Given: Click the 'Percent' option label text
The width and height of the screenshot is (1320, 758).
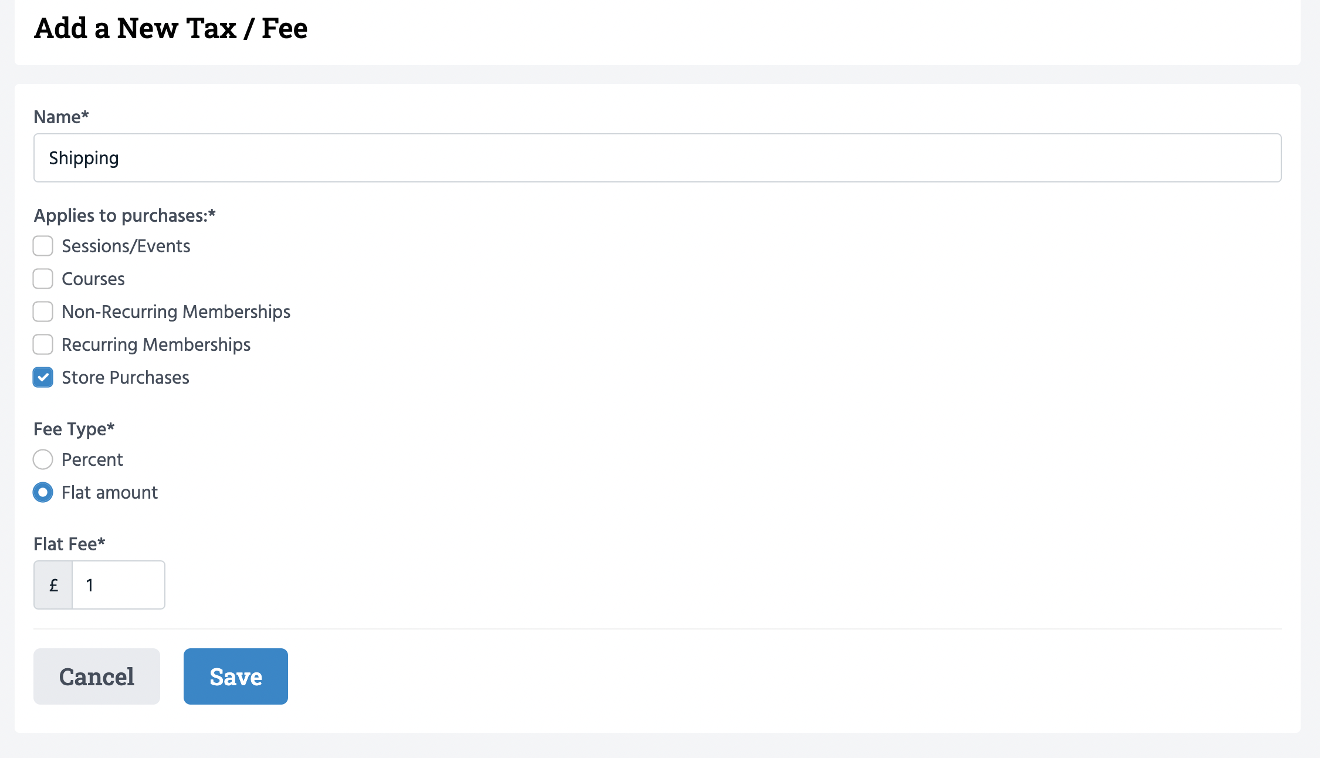Looking at the screenshot, I should 92,460.
